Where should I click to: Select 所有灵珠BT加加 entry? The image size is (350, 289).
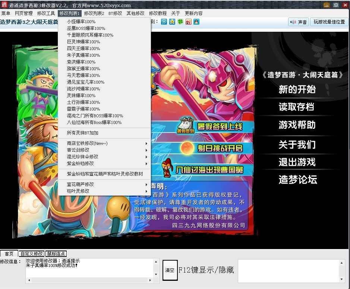pos(104,133)
